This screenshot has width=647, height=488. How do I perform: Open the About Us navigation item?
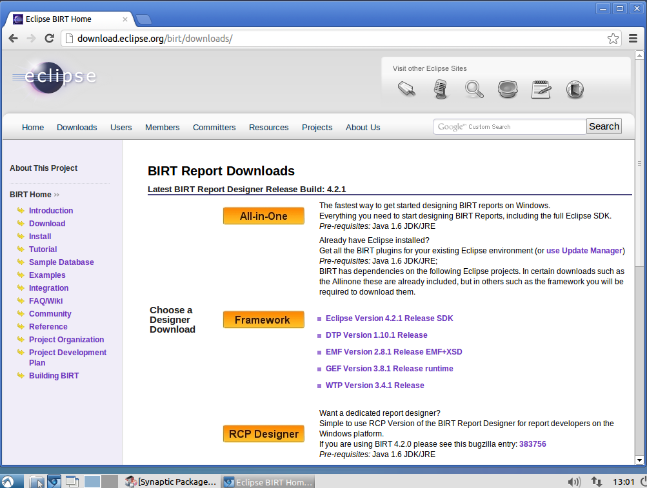(363, 128)
